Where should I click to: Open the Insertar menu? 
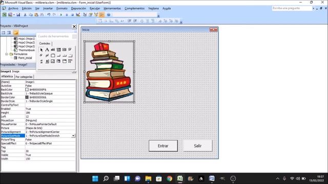click(48, 8)
